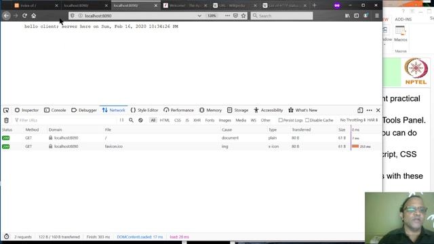Viewport: 434px width, 244px height.
Task: Bookmark this page with the star icon
Action: click(x=243, y=16)
